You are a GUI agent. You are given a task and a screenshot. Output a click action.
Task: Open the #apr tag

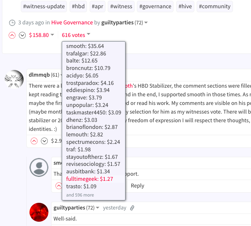tap(98, 6)
